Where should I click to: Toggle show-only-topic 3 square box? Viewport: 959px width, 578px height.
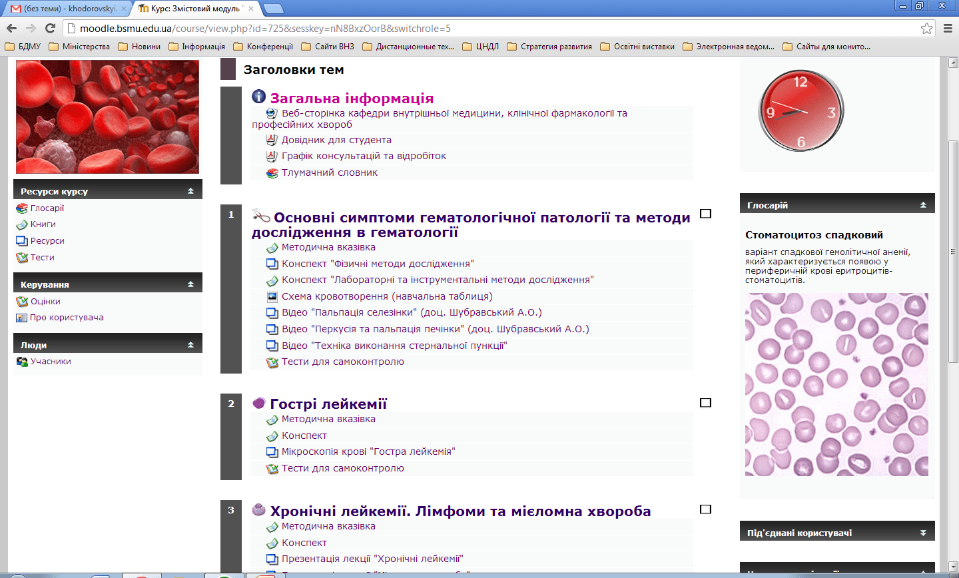pos(706,509)
